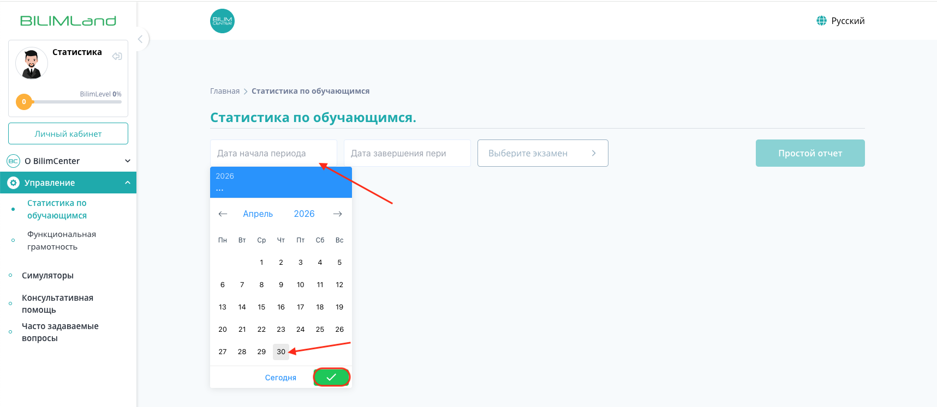Go to Главная breadcrumb link
The image size is (937, 407).
[225, 91]
